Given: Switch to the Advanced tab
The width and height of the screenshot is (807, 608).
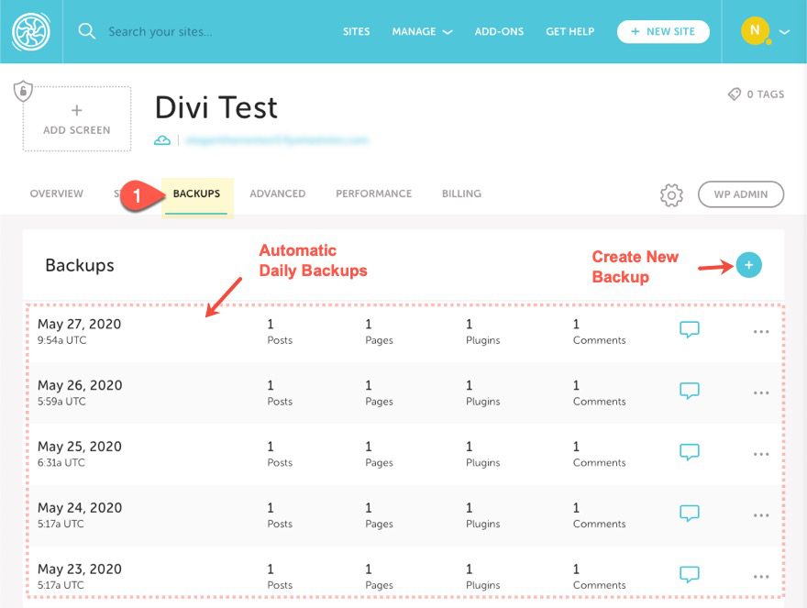Looking at the screenshot, I should (x=277, y=193).
